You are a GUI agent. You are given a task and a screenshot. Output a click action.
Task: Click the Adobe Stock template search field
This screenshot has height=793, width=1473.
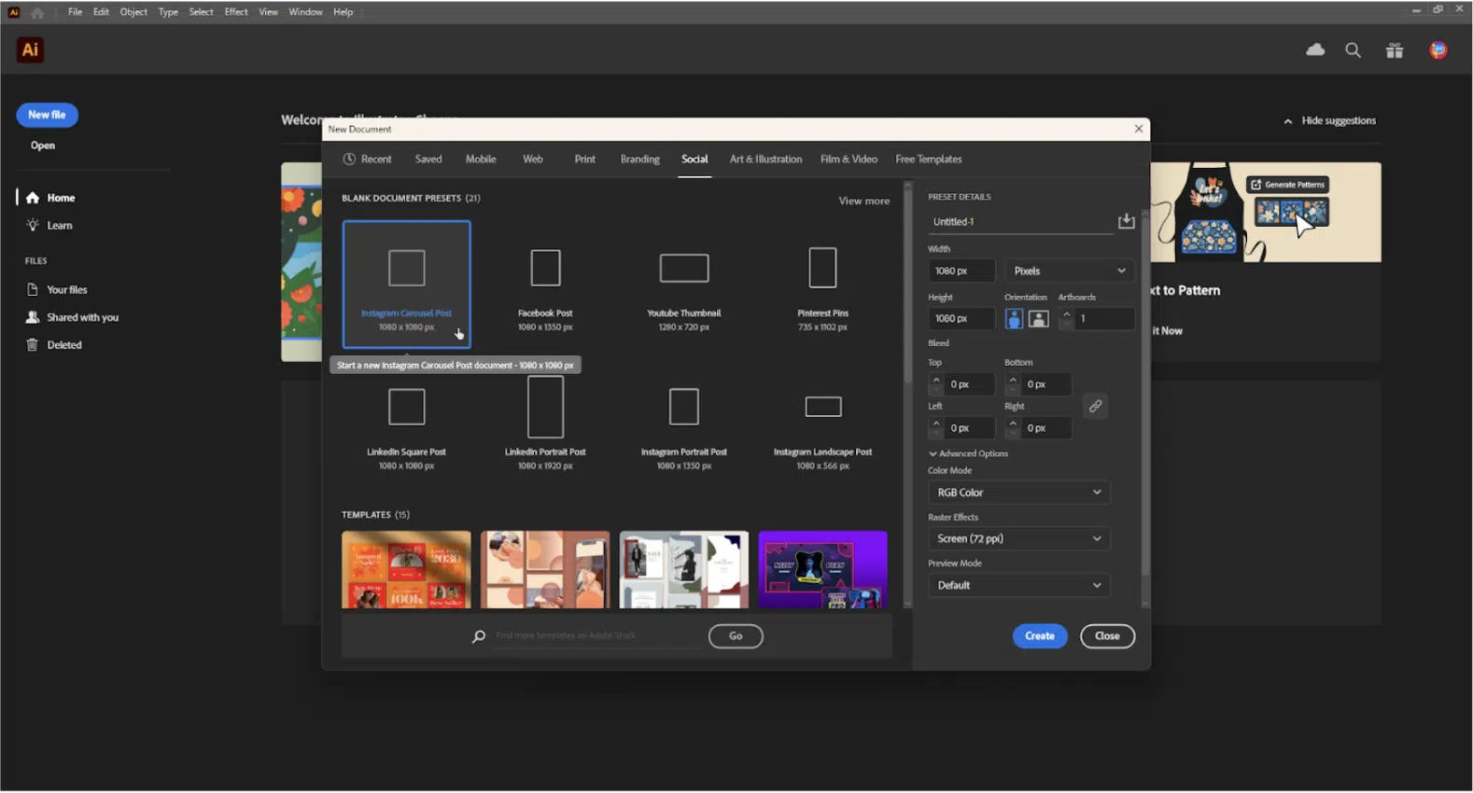coord(597,636)
